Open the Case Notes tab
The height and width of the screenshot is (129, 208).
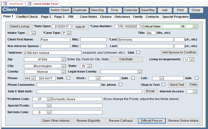[x=88, y=17]
